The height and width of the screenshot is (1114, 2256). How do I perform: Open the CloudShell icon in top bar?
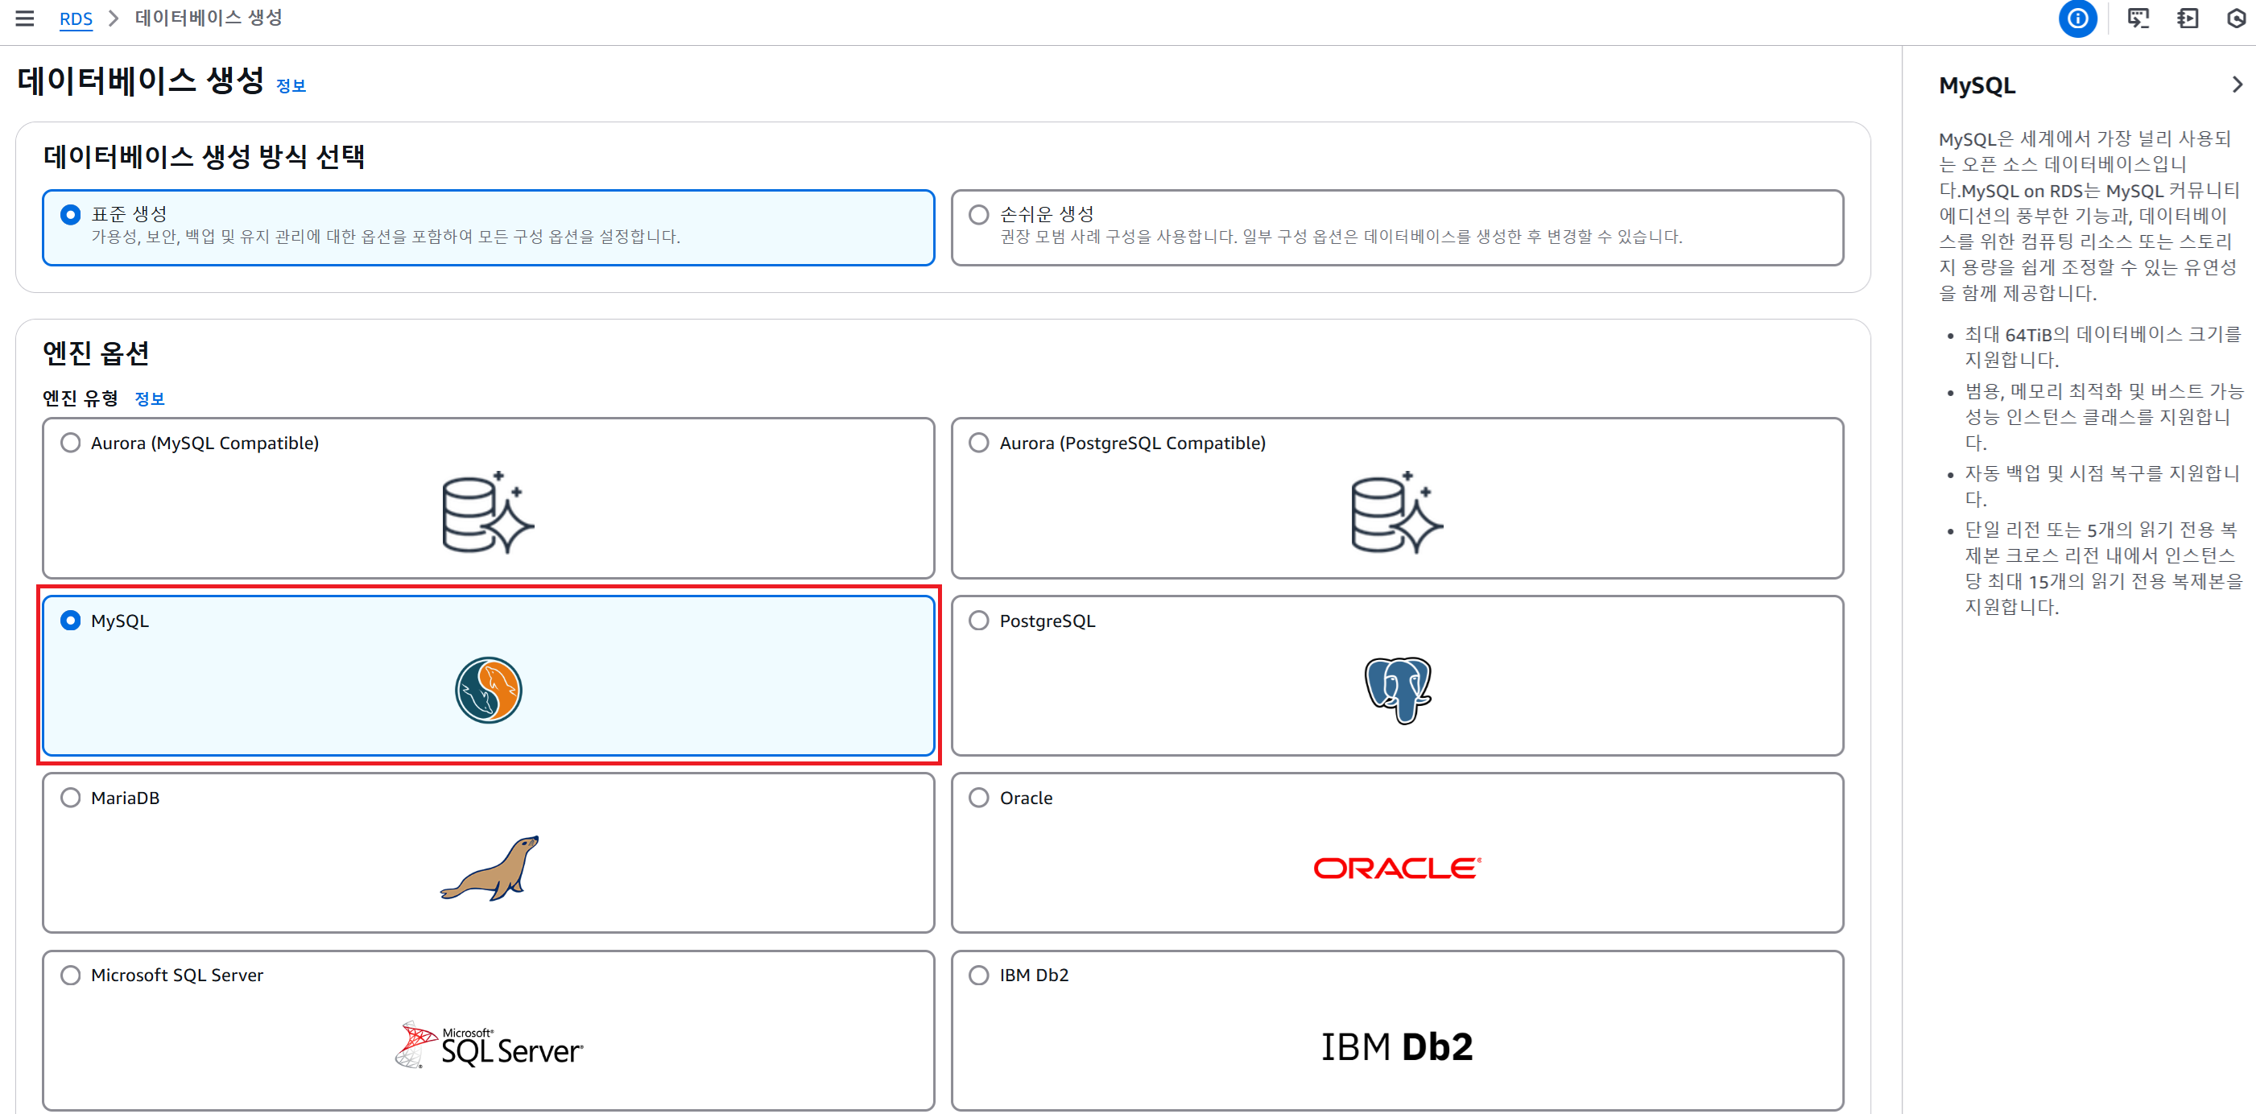coord(2138,19)
